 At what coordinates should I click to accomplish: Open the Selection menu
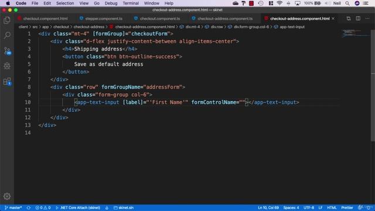pyautogui.click(x=65, y=4)
